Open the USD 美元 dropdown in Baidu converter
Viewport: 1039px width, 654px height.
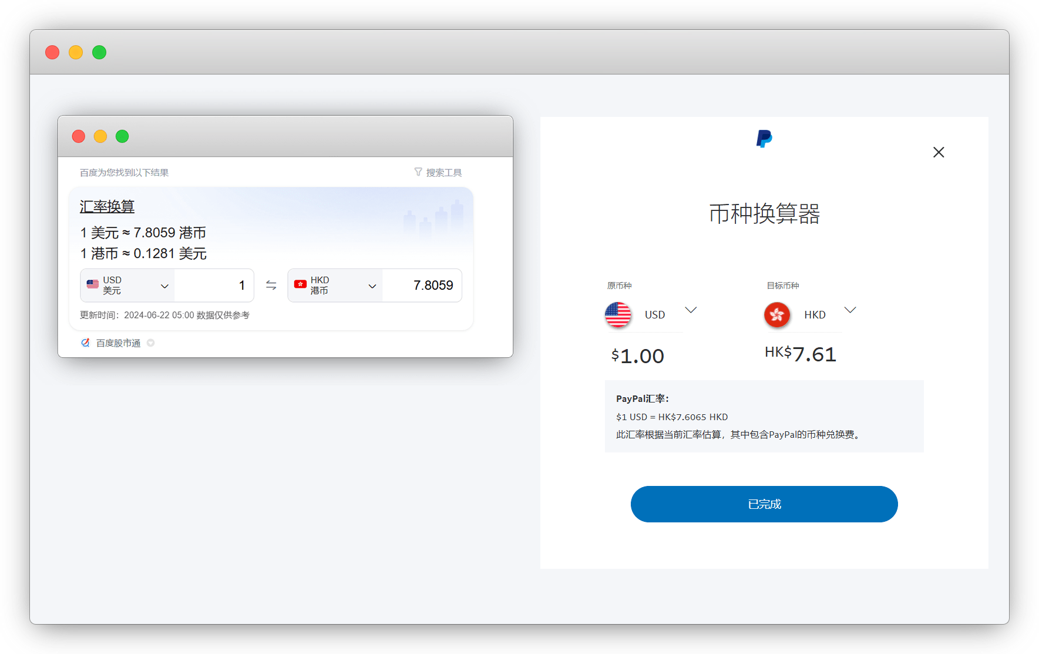point(164,286)
